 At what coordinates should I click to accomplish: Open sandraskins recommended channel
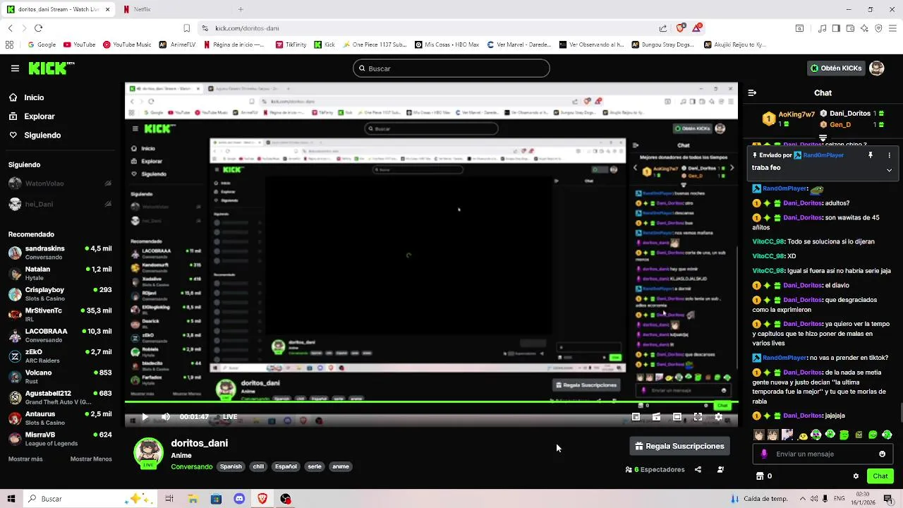[60, 253]
